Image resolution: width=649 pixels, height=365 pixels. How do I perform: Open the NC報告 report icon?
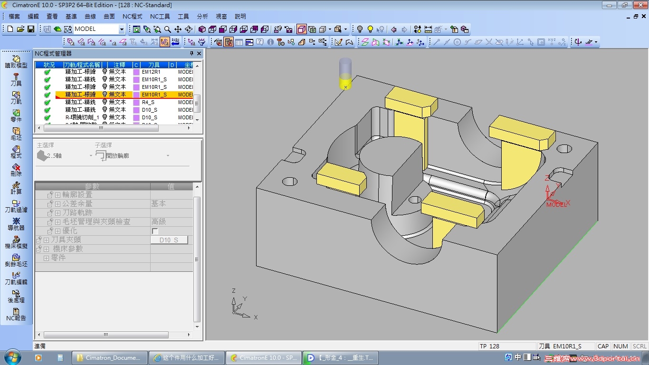click(16, 314)
